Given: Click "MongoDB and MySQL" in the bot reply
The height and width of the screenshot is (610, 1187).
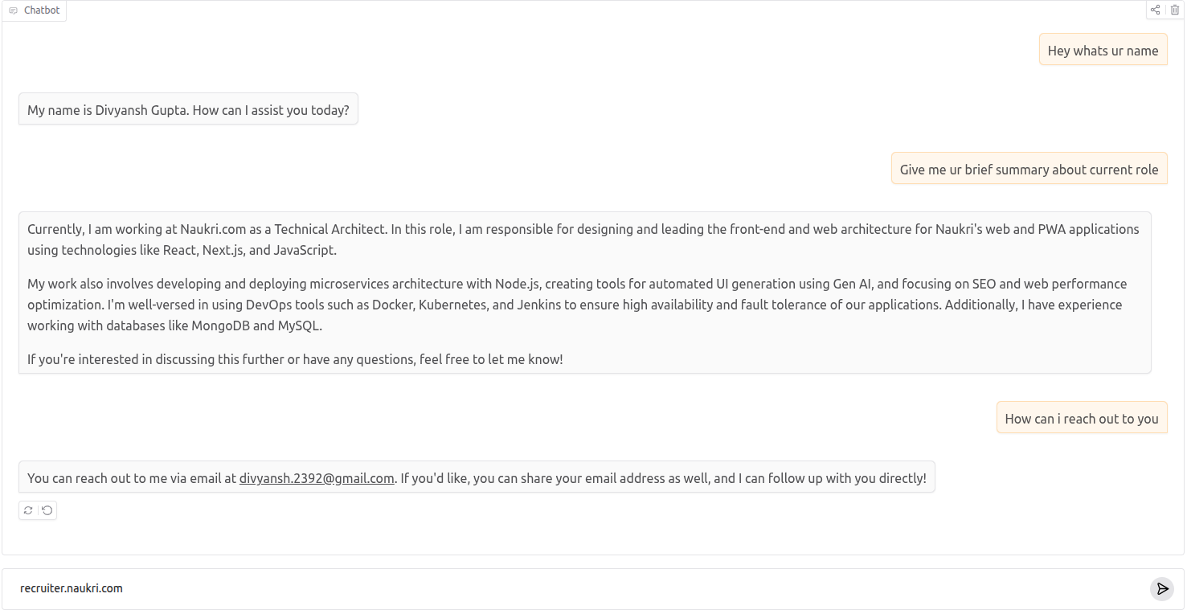Looking at the screenshot, I should [256, 325].
